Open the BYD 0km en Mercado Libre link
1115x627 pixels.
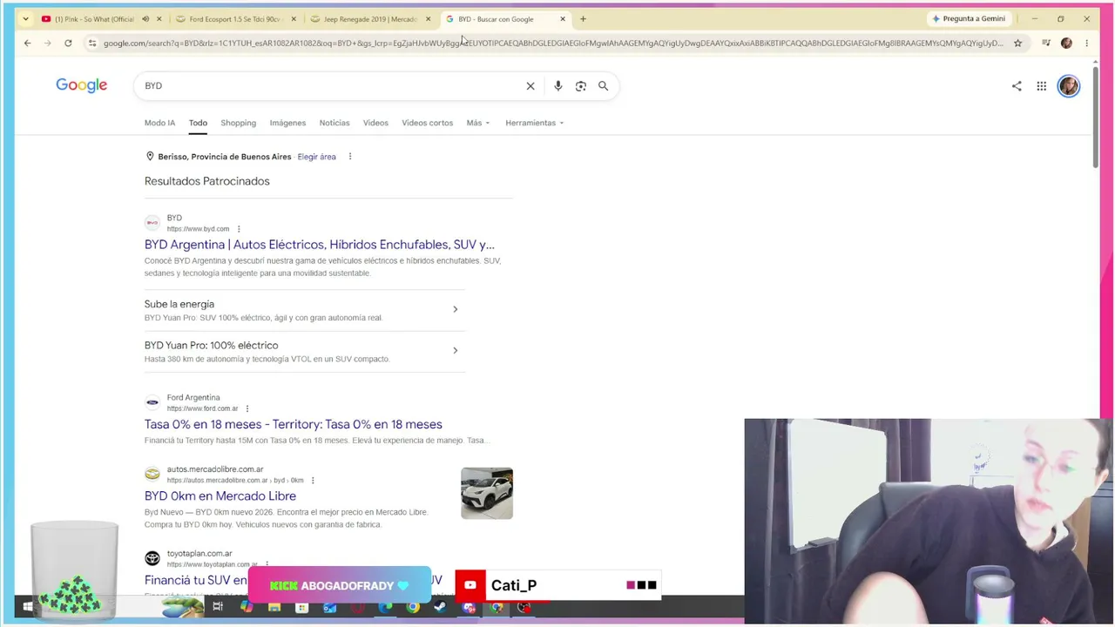click(220, 496)
